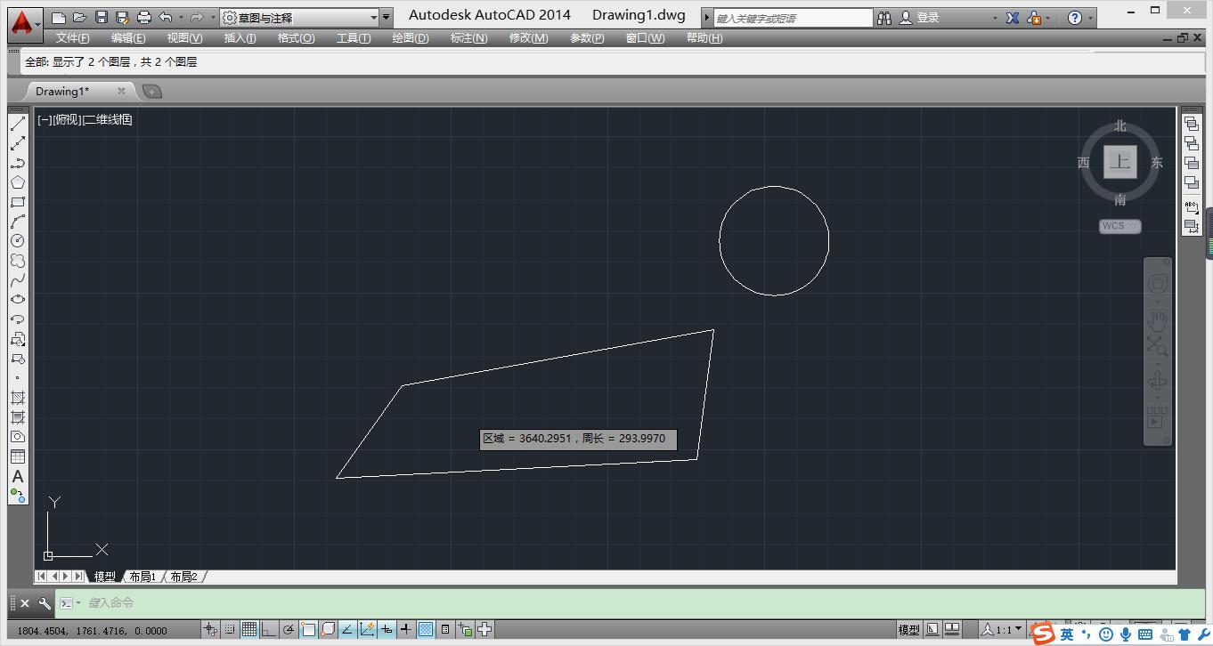Select the Make Block tool
1213x646 pixels.
pos(18,359)
